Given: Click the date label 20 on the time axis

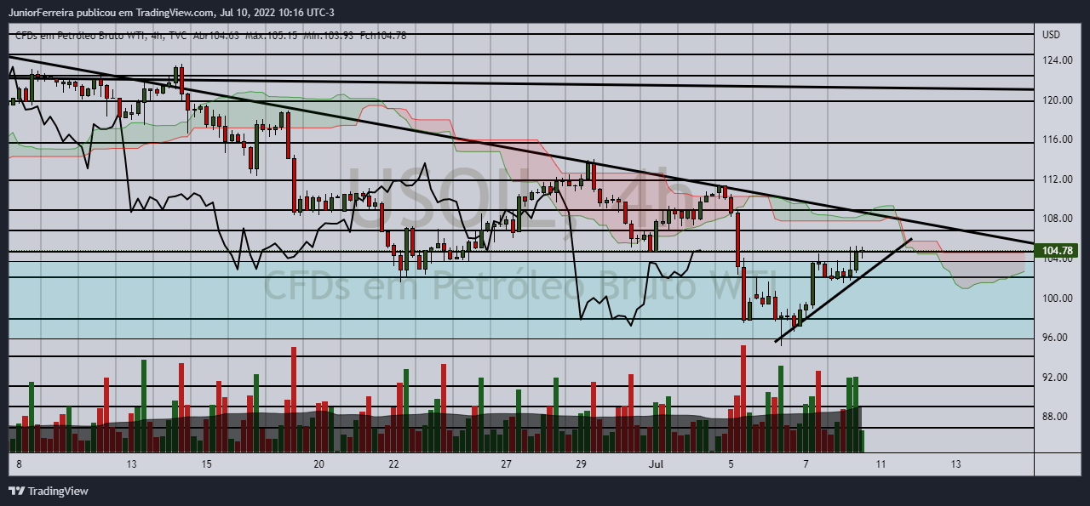Looking at the screenshot, I should [x=319, y=464].
